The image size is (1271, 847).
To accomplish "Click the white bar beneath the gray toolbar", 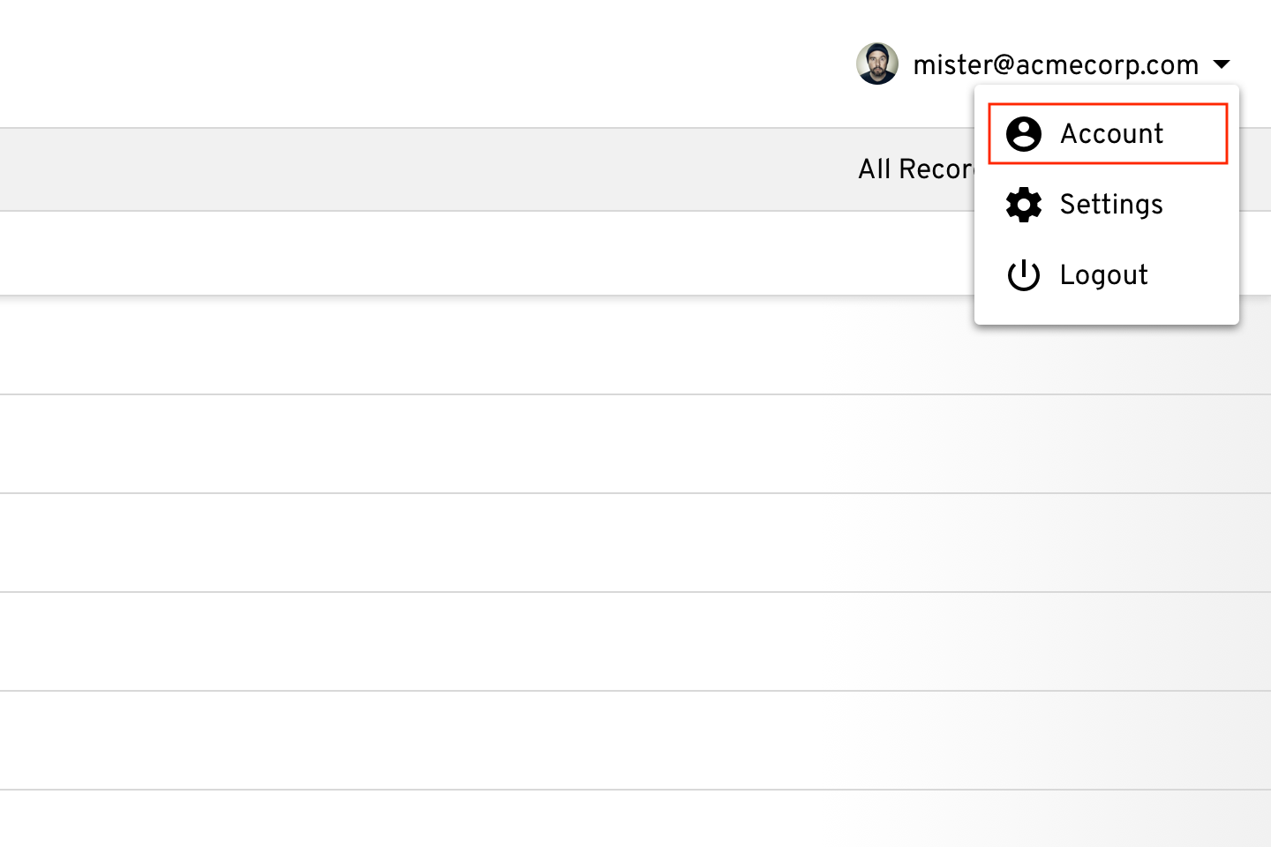I will point(485,253).
